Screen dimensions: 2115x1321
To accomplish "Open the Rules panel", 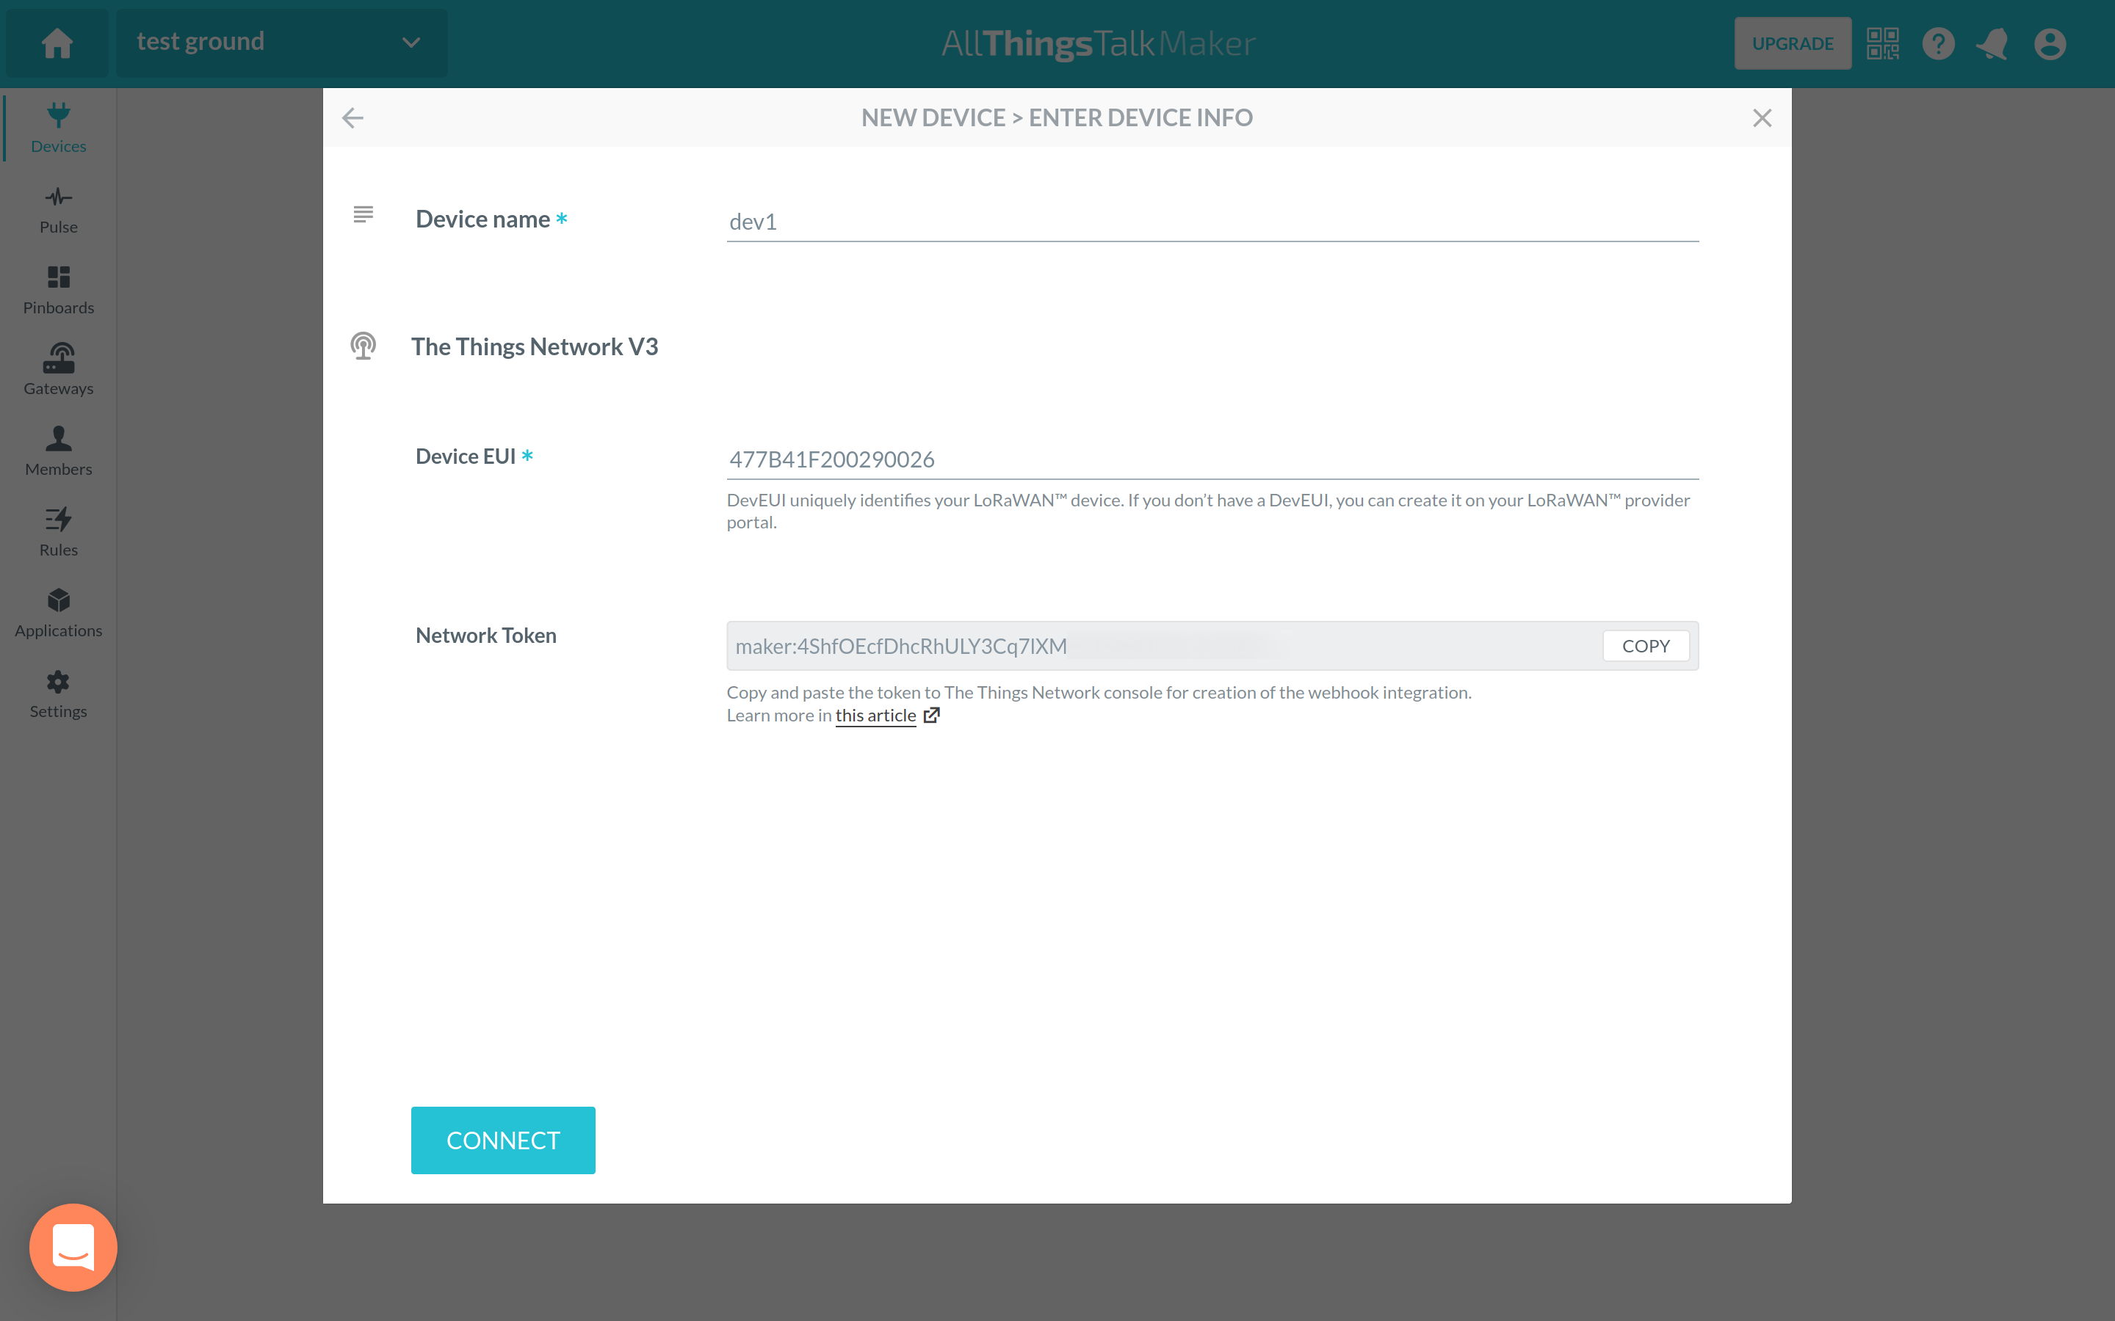I will click(57, 531).
